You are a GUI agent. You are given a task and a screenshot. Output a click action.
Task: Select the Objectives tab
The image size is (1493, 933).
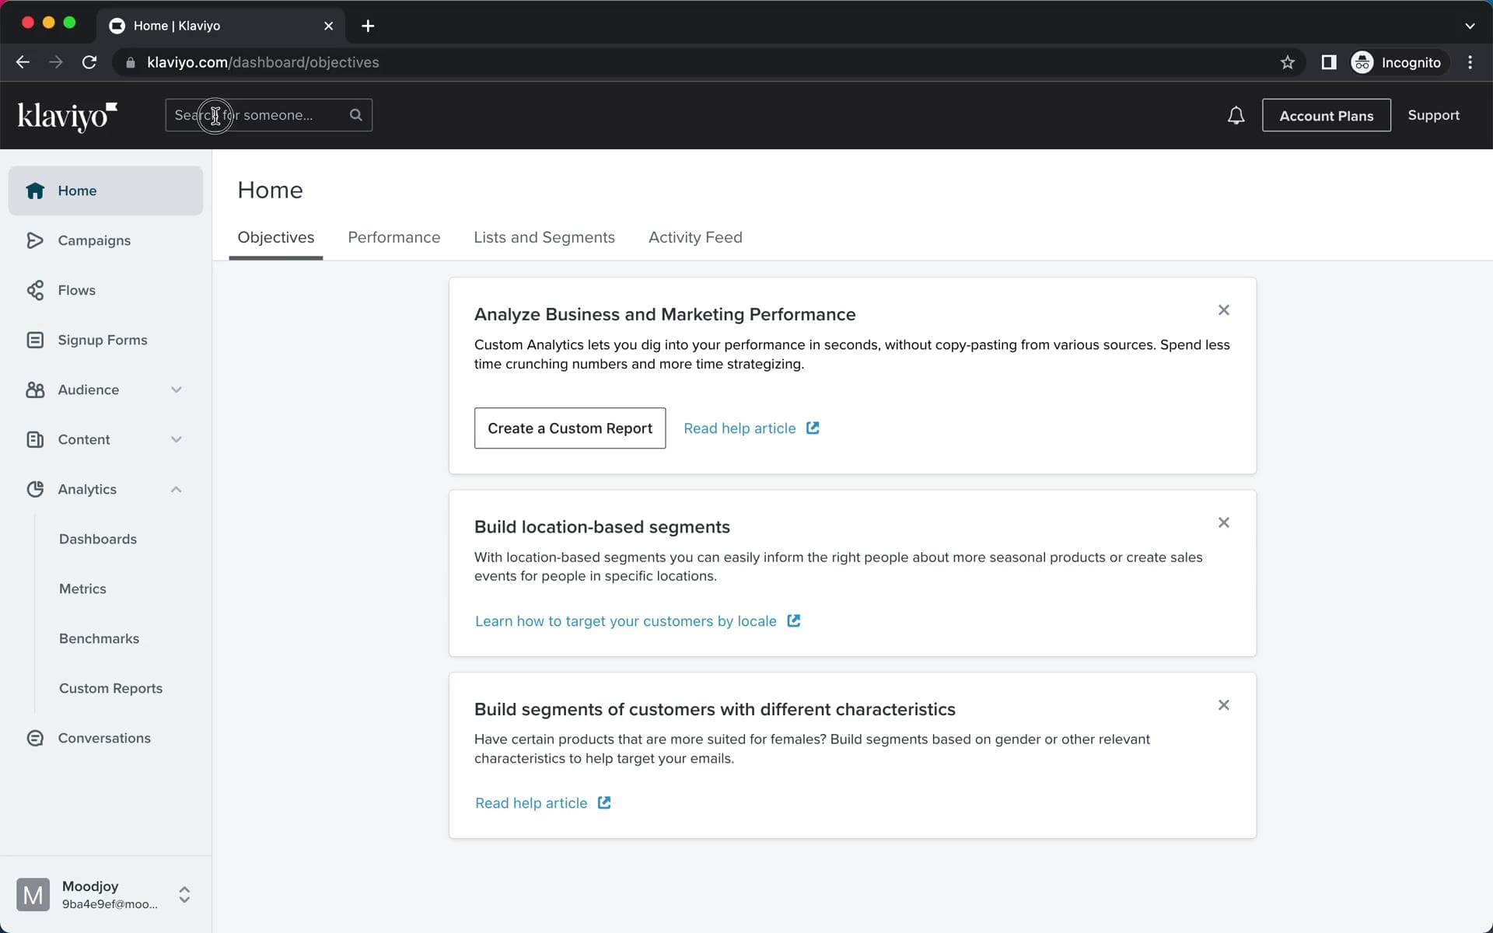tap(276, 237)
